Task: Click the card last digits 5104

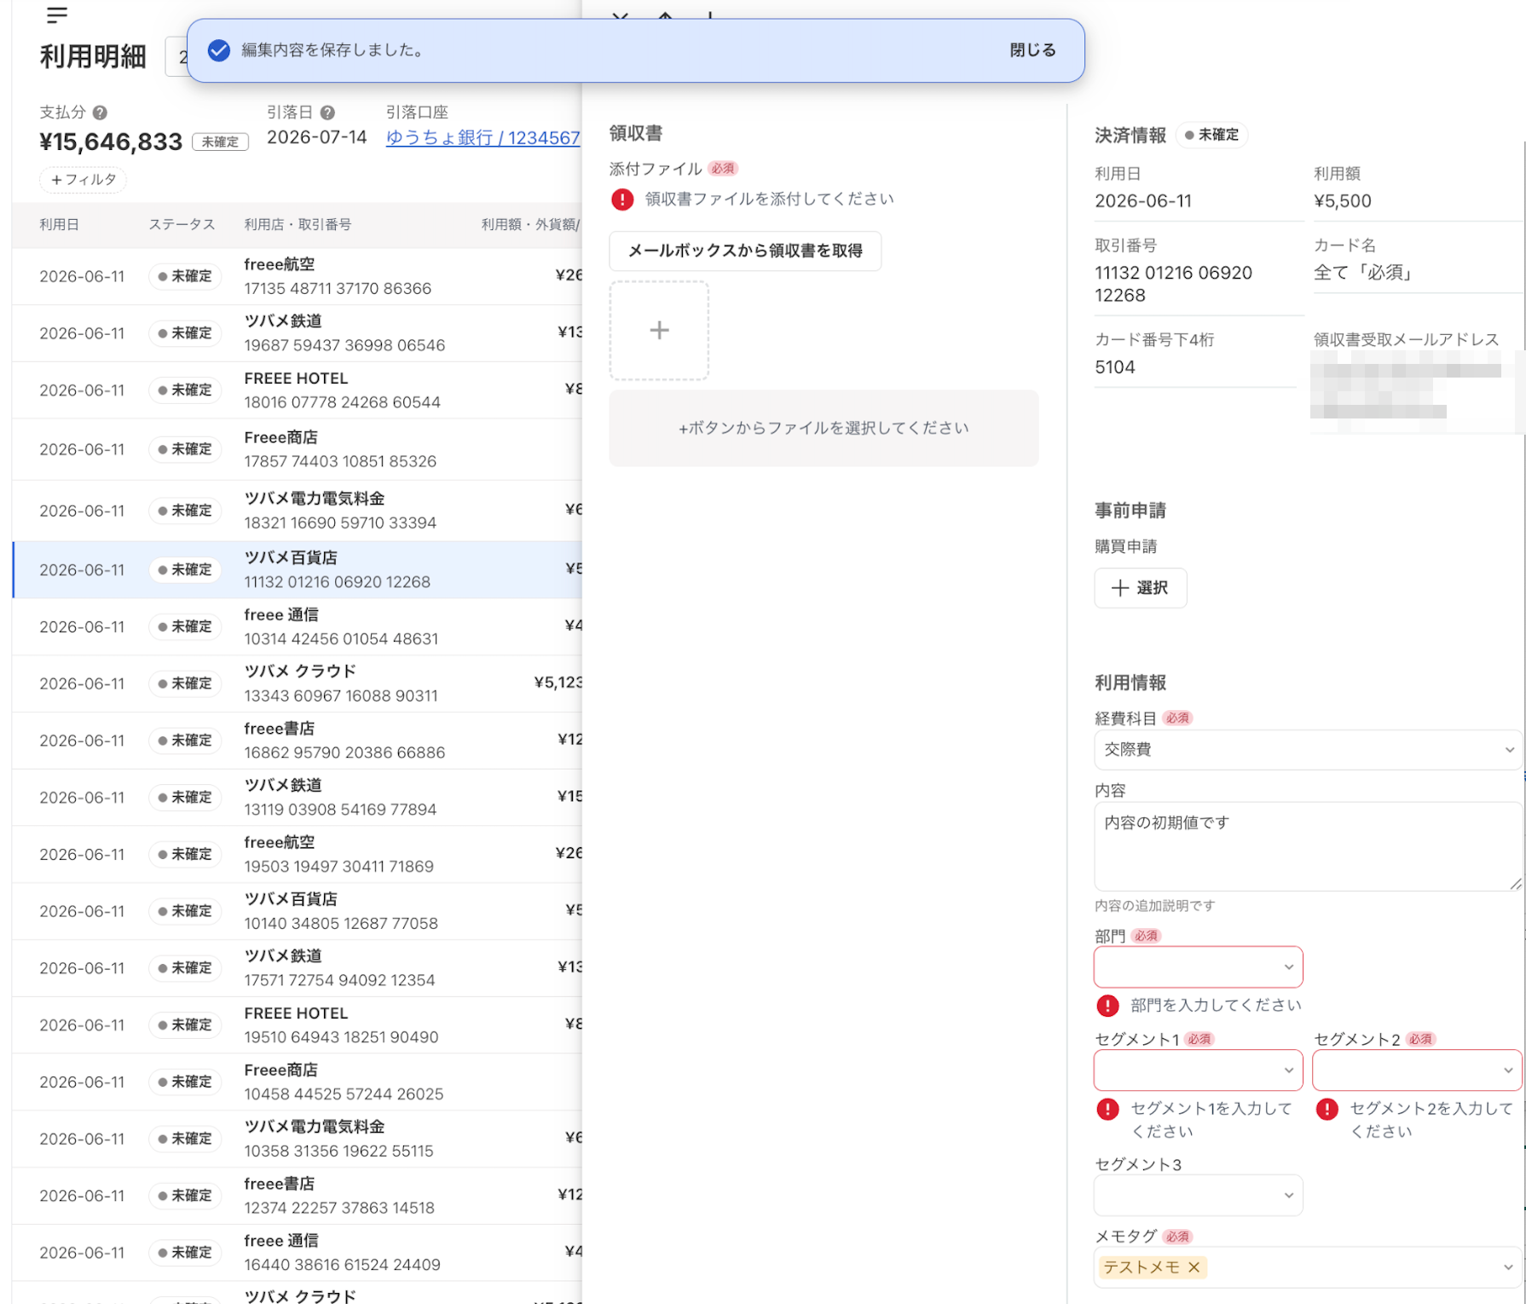Action: click(1115, 367)
